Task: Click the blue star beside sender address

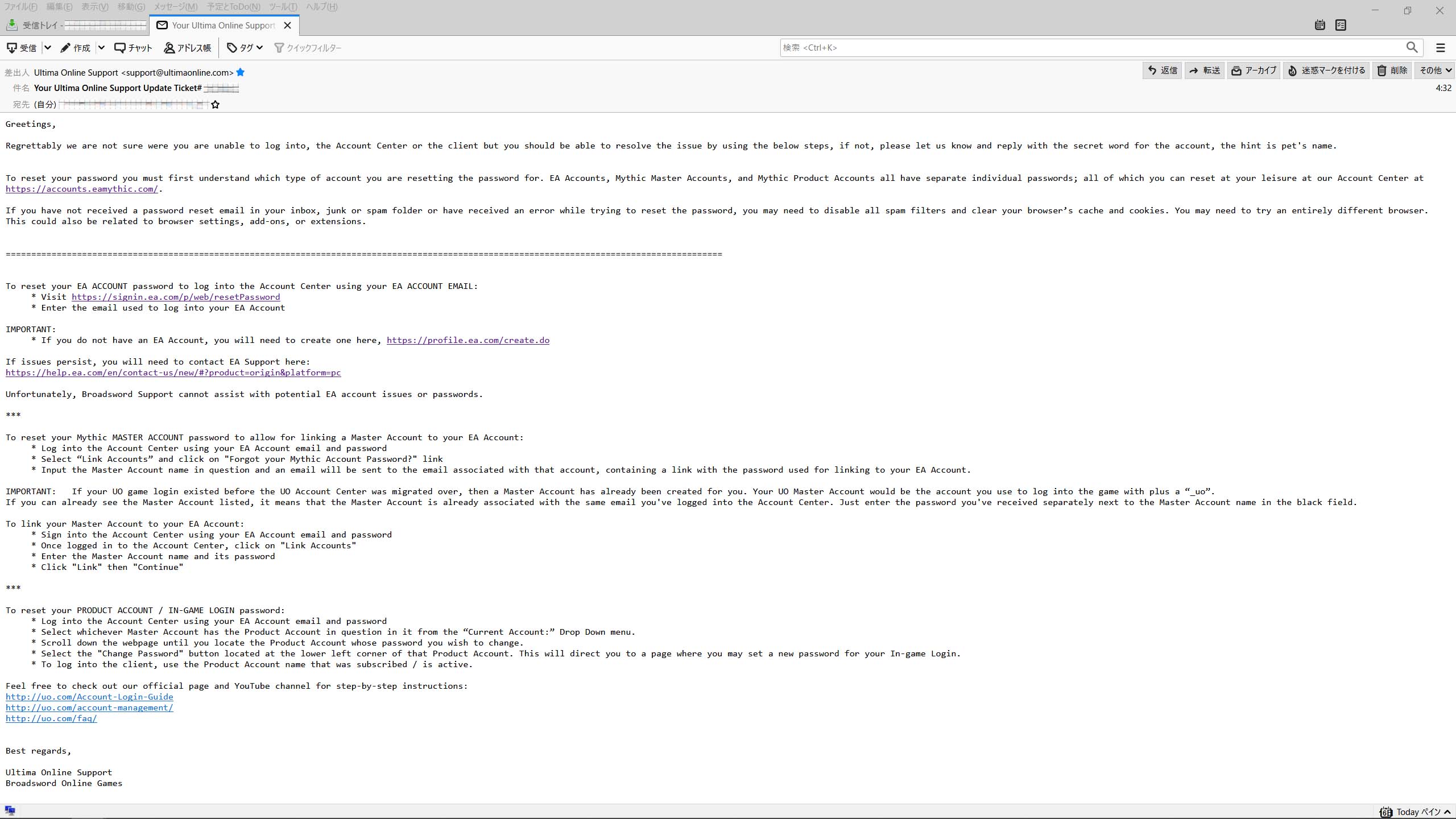Action: click(241, 72)
